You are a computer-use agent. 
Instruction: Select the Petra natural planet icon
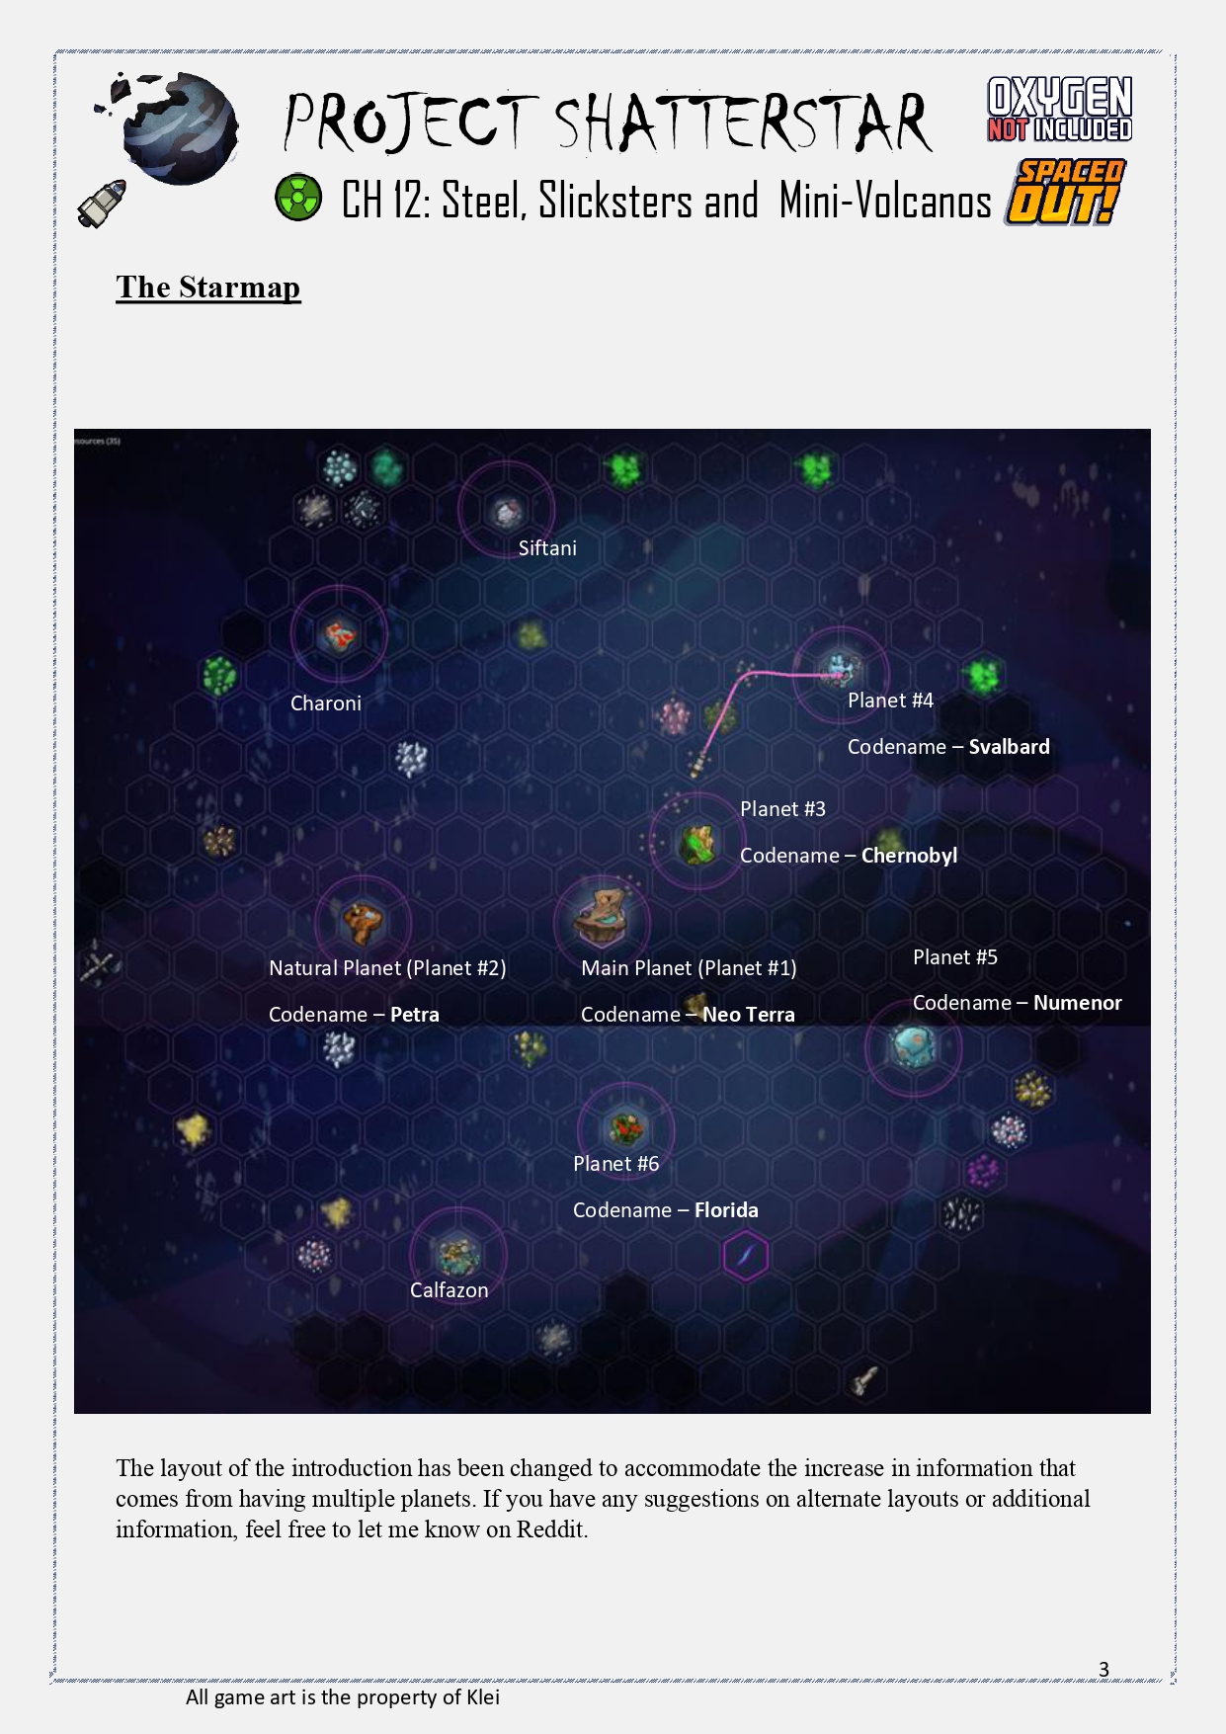(x=363, y=923)
